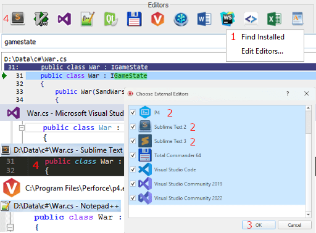The image size is (316, 233).
Task: Click the War.cs - Microsoft Visual Studio title
Action: pyautogui.click(x=75, y=113)
